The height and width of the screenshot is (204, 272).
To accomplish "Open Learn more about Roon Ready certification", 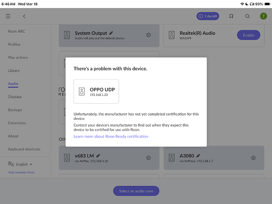I will (x=111, y=136).
